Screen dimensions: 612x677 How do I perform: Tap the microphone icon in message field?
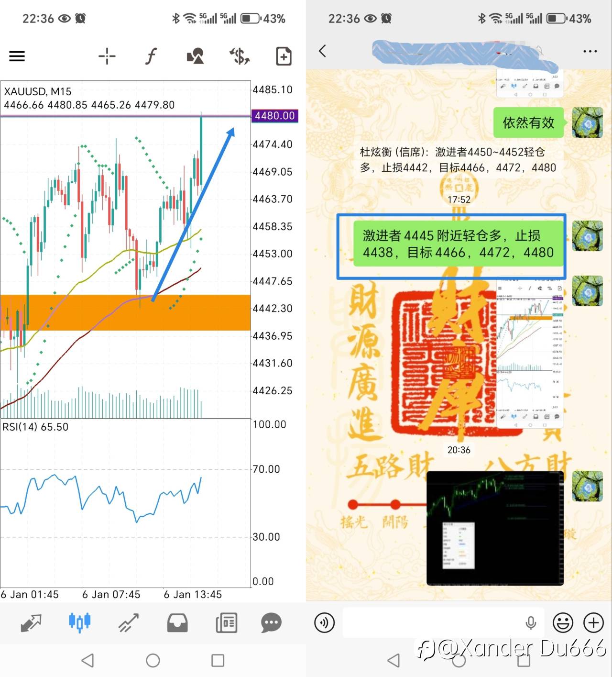(x=530, y=623)
